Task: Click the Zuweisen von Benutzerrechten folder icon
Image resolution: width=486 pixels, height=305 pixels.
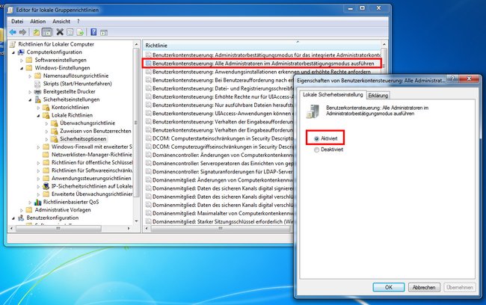Action: (x=55, y=131)
